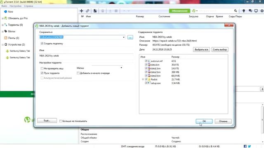This screenshot has width=264, height=148.
Task: Click the remote monitor icon in toolbar
Action: coord(256,11)
